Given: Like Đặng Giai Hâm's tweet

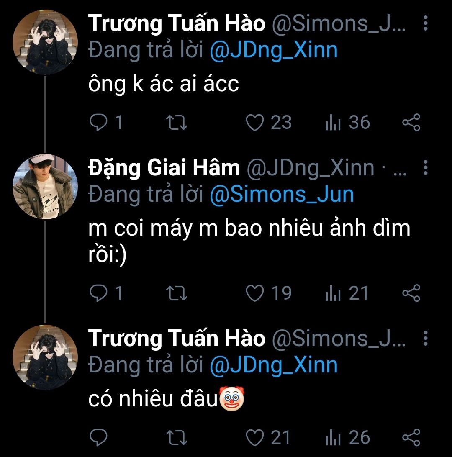Looking at the screenshot, I should [x=254, y=293].
